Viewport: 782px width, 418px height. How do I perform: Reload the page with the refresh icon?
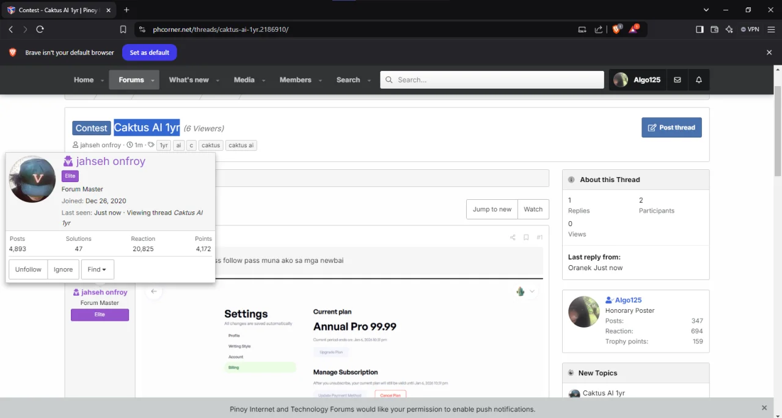(x=40, y=29)
